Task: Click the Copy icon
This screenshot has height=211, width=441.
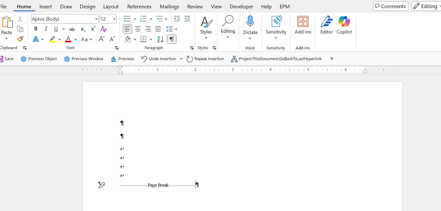Action: 20,29
